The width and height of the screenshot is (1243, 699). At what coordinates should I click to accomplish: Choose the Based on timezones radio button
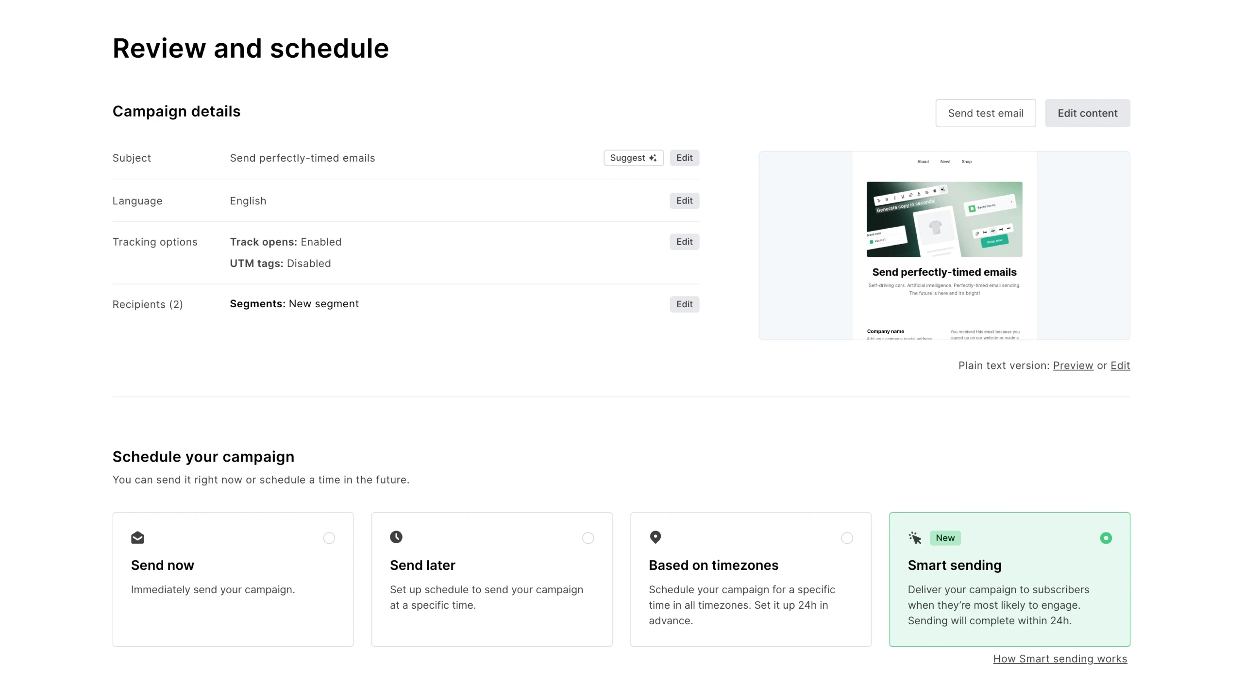(x=847, y=538)
